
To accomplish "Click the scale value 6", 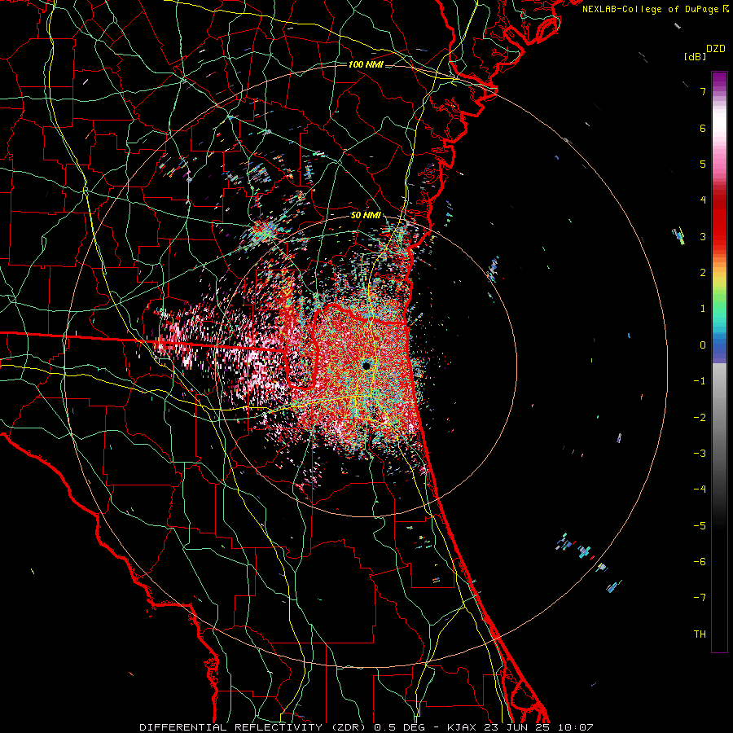I will point(703,128).
